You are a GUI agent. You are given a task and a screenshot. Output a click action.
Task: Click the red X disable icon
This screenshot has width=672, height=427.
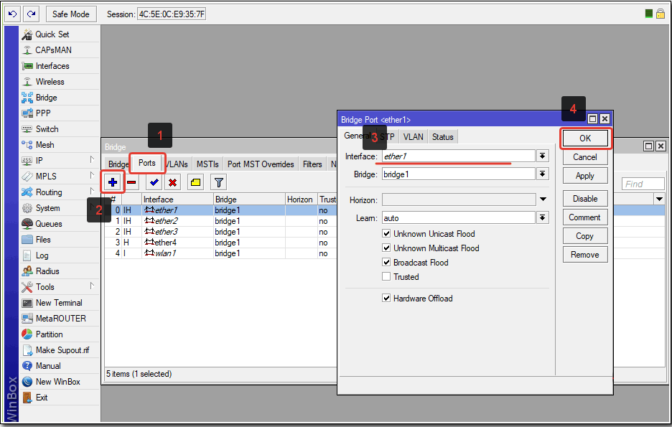[173, 182]
